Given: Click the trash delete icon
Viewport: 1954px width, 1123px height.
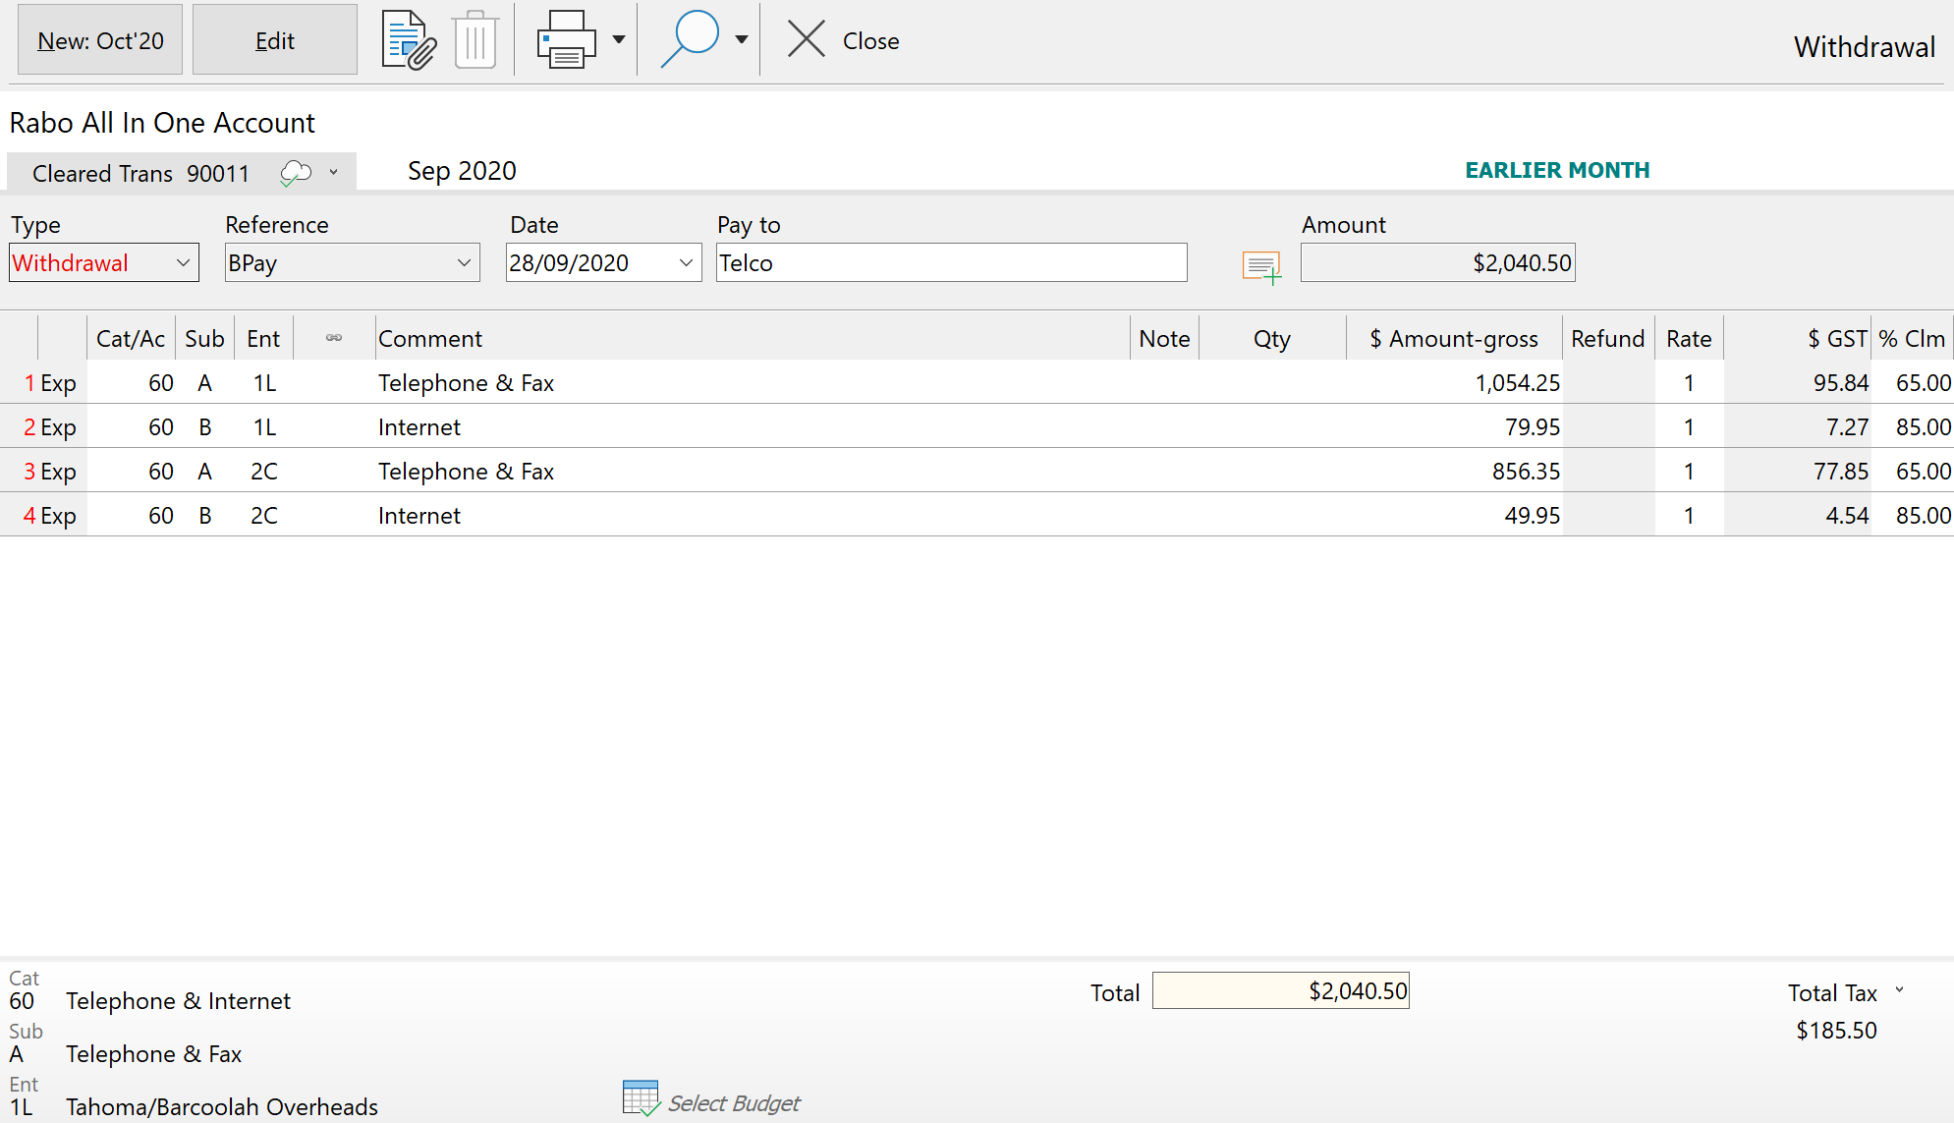Looking at the screenshot, I should tap(475, 40).
